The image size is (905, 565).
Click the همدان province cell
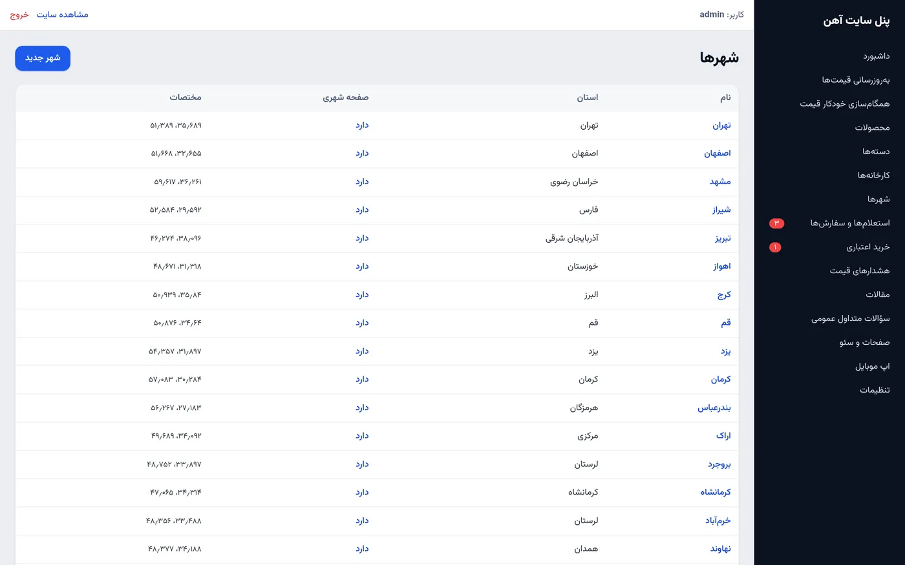(586, 549)
